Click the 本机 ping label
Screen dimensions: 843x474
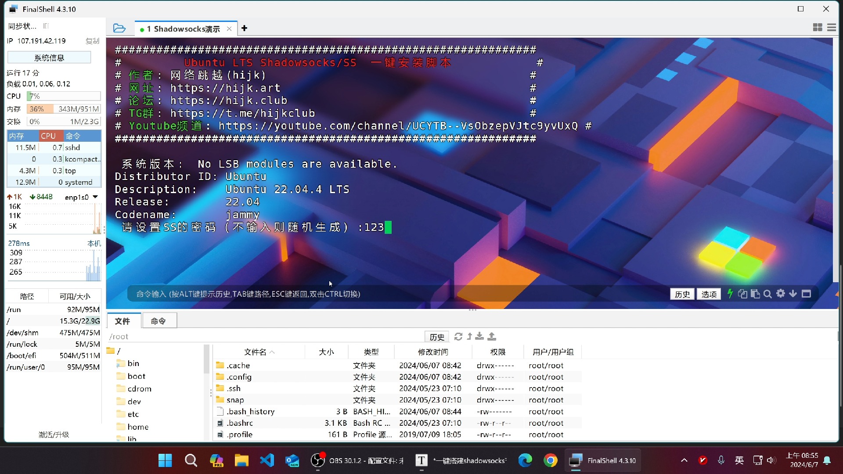point(94,243)
